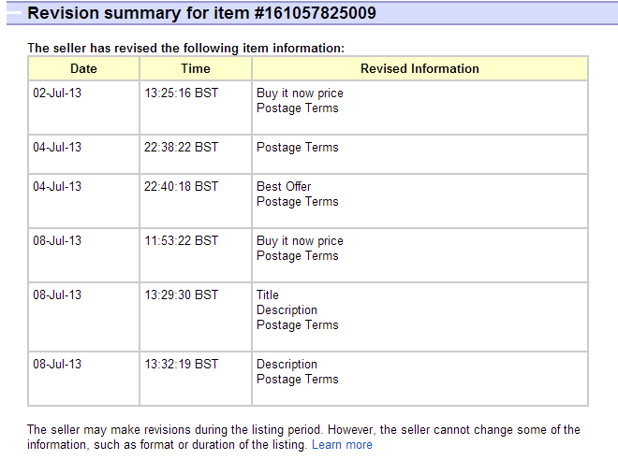The width and height of the screenshot is (618, 460).
Task: Select the 13:25:16 BST time entry
Action: (182, 93)
